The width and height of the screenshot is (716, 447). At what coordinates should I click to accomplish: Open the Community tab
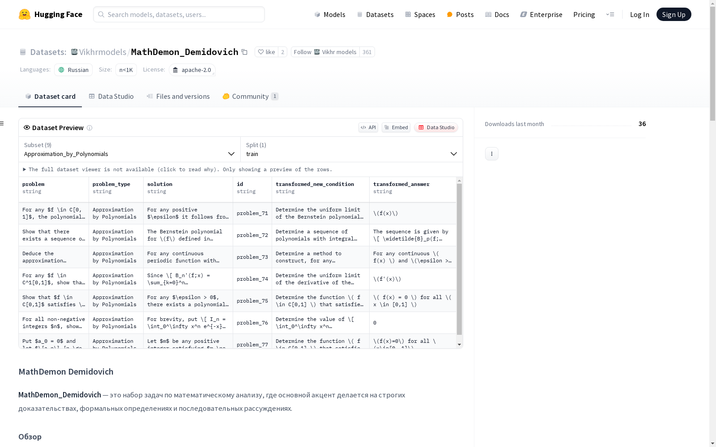251,97
